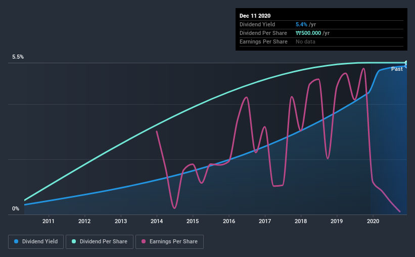
Task: Click the 2018 x-axis label
Action: (301, 221)
